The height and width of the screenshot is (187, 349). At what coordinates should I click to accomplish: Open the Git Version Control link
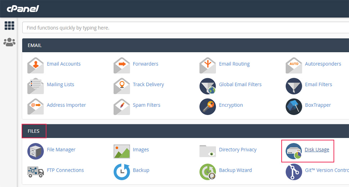[x=327, y=170]
